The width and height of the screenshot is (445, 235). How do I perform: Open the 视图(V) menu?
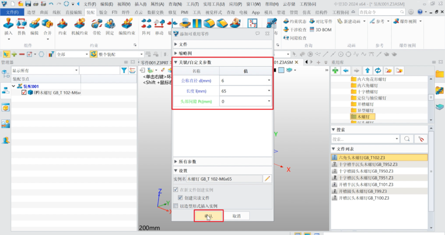click(x=124, y=4)
